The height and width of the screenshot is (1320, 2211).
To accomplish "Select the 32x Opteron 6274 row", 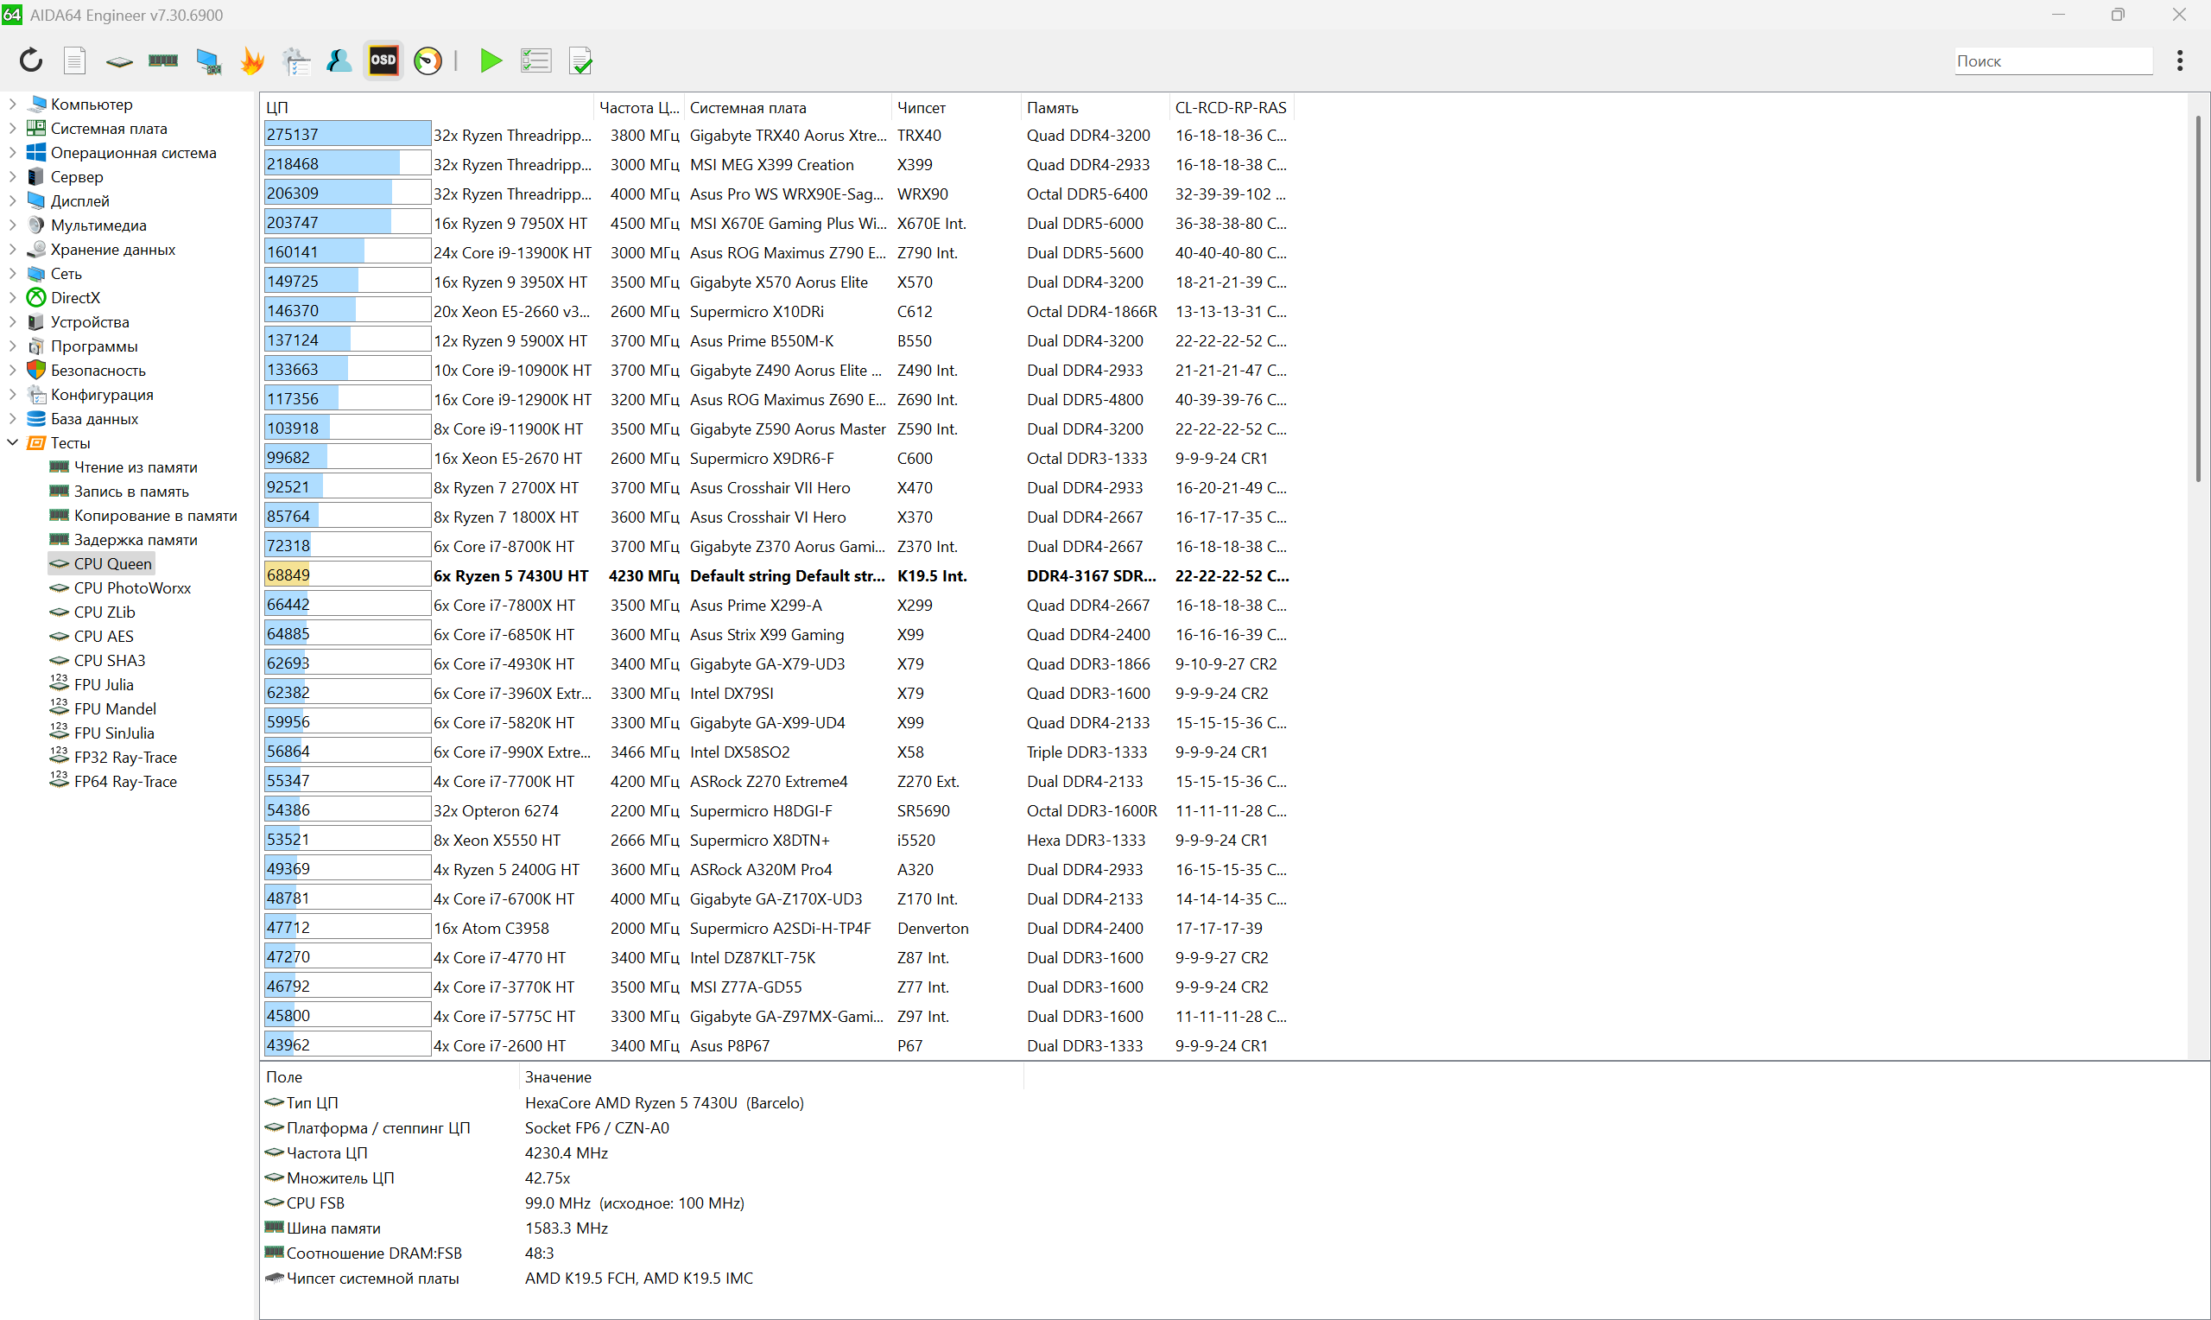I will (x=778, y=810).
